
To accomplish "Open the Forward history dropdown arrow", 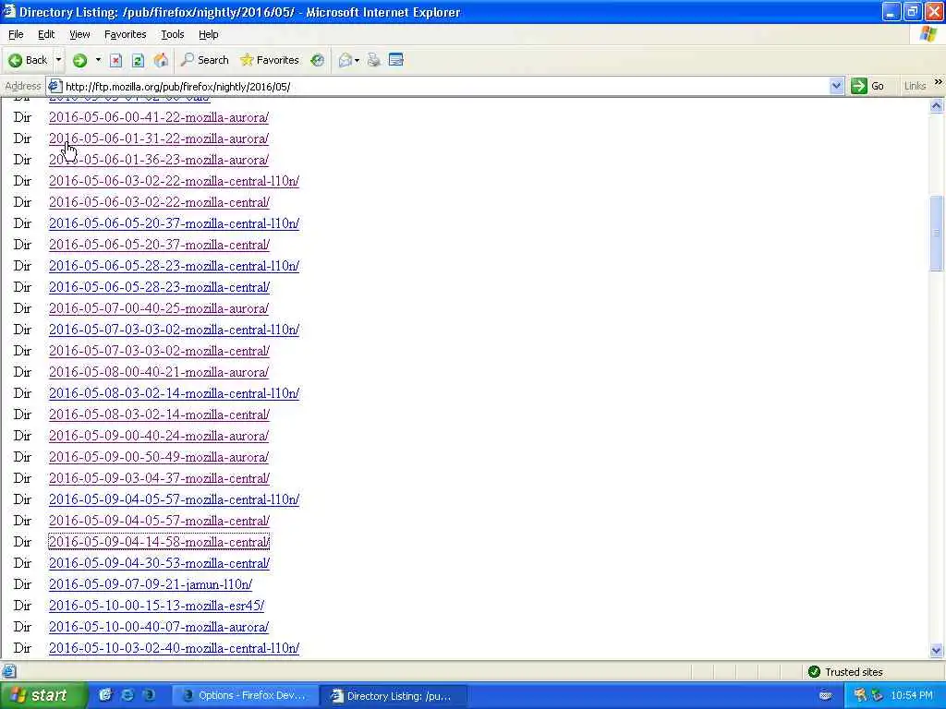I will [x=98, y=60].
